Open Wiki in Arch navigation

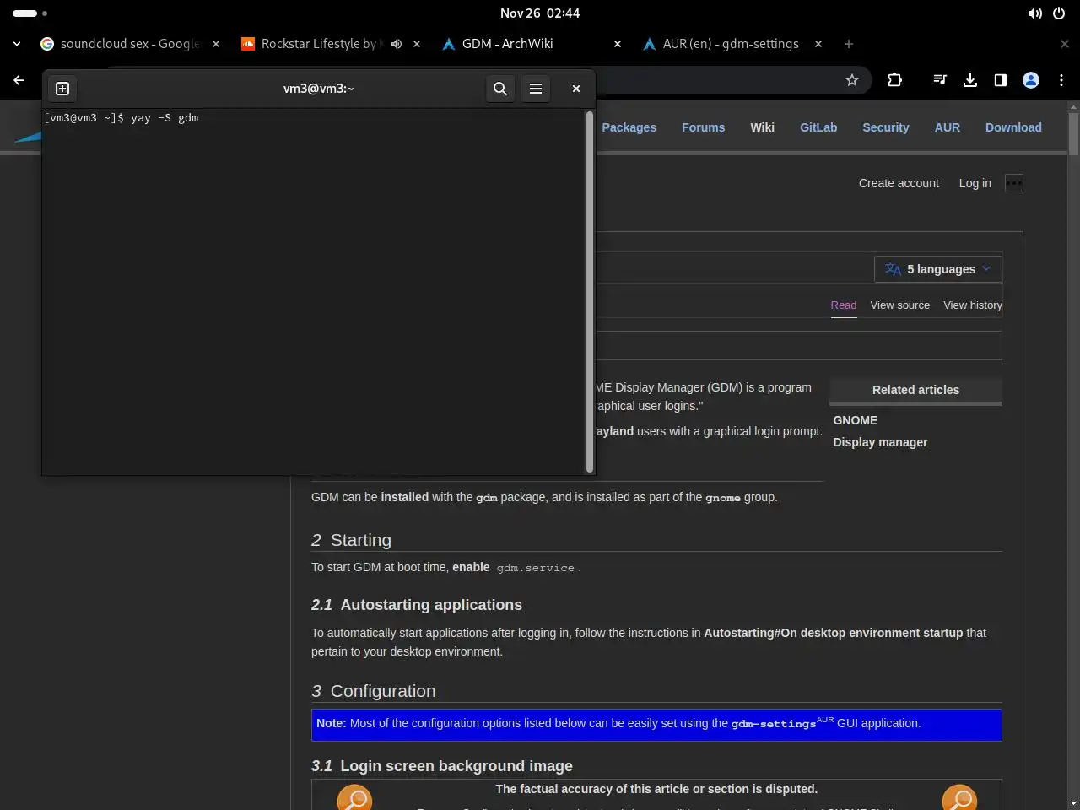tap(763, 127)
